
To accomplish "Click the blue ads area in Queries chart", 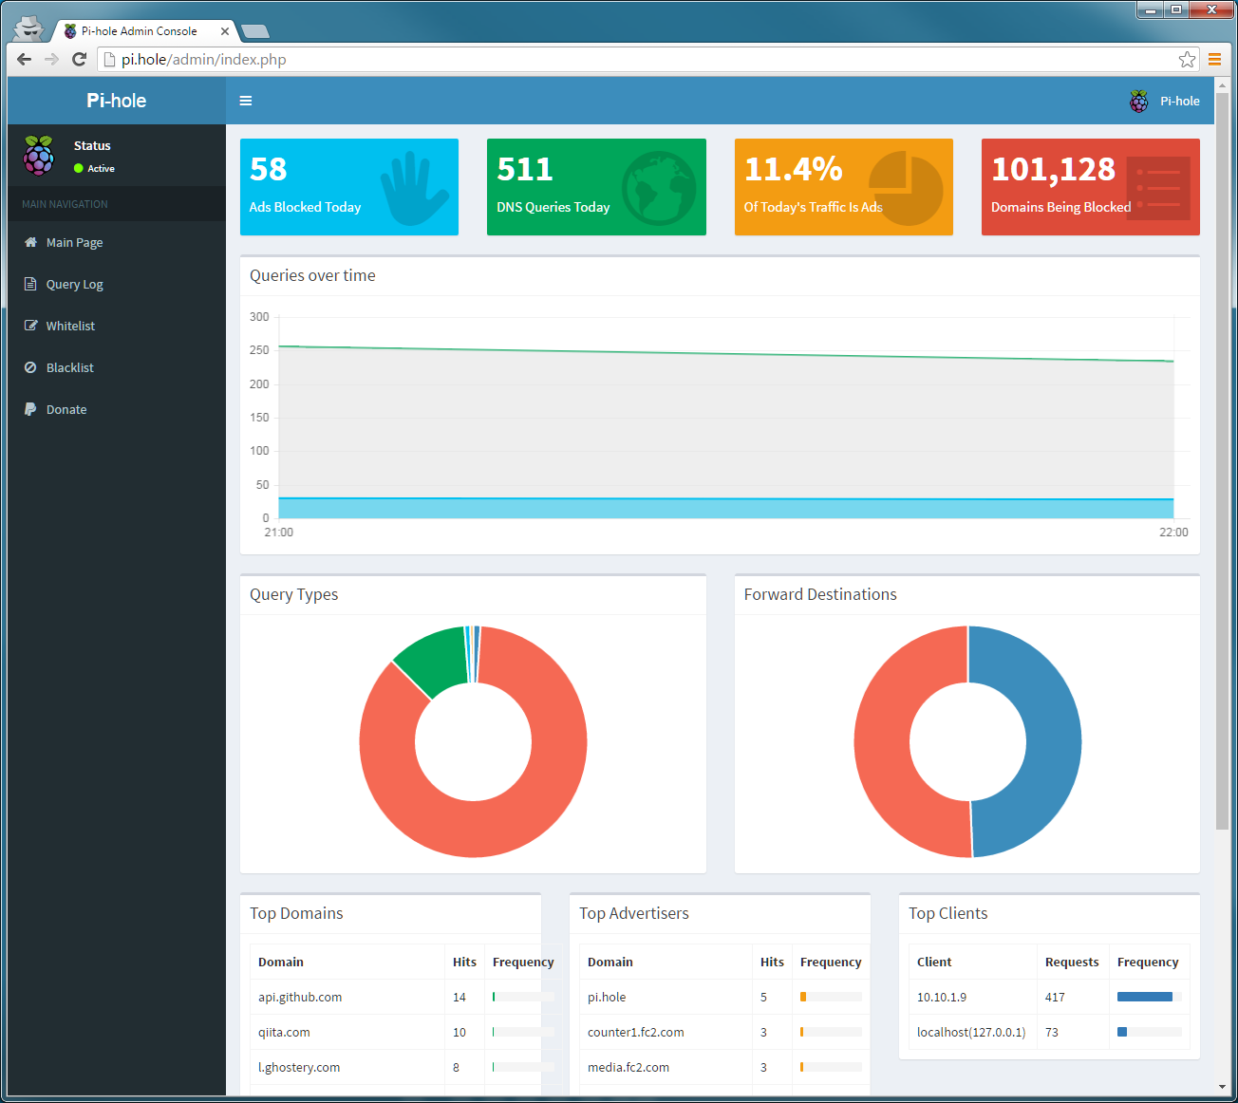I will pos(726,508).
